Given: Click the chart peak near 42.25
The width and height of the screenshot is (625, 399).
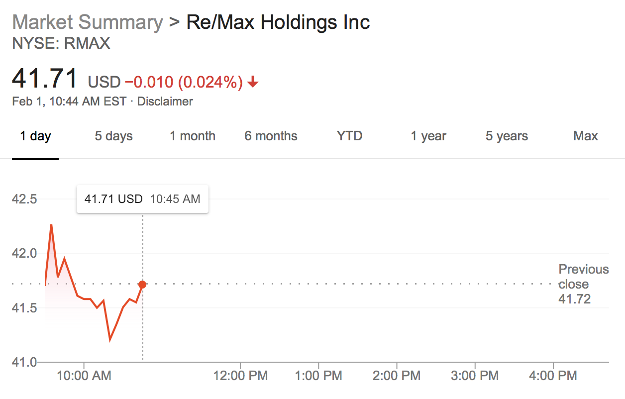Looking at the screenshot, I should (51, 225).
